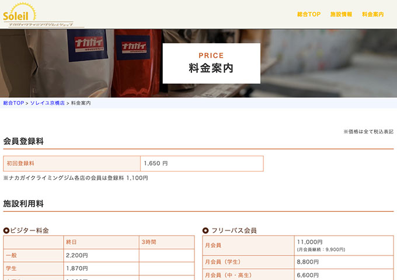Select the 一般 row label
Screen dimensions: 397x280
click(33, 256)
